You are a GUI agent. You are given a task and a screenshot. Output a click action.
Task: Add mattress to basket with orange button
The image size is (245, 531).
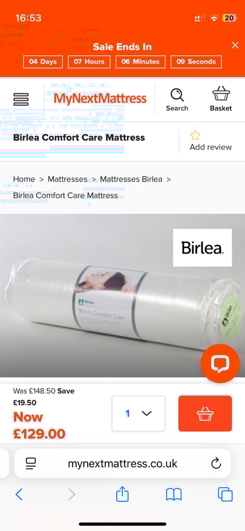point(205,413)
